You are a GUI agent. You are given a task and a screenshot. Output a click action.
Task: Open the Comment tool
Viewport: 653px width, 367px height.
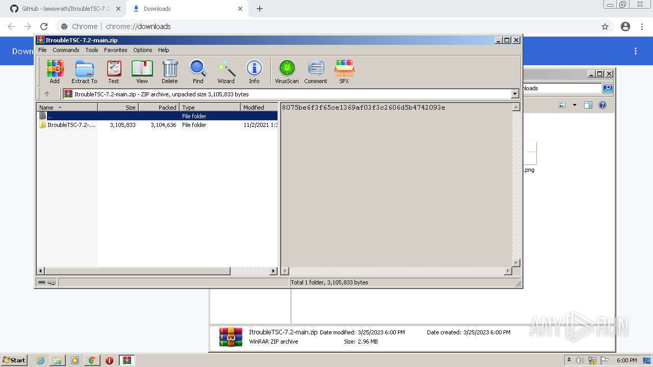click(x=316, y=71)
